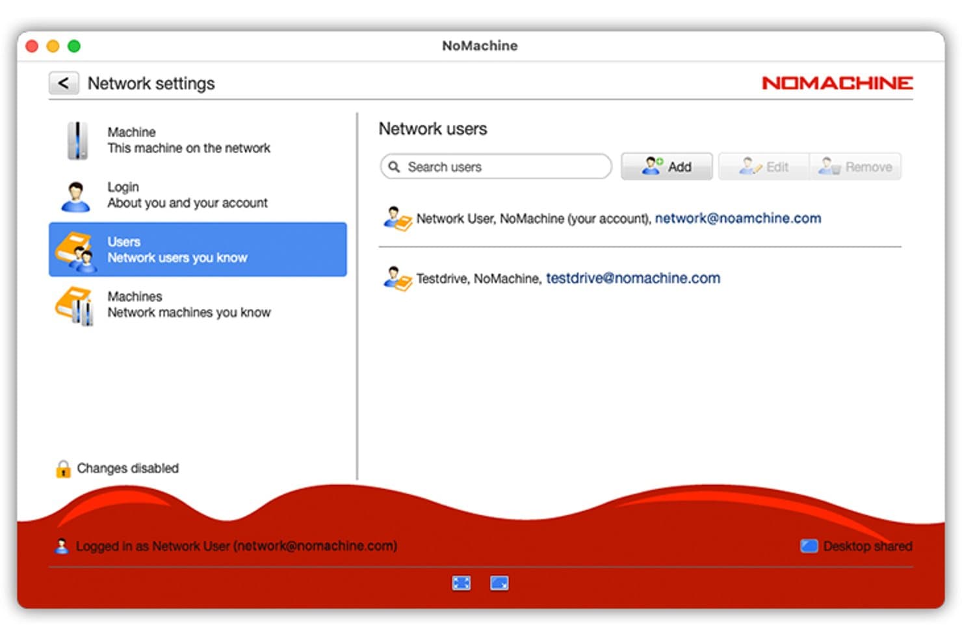
Task: Select the Network User account row icon
Action: pos(397,219)
